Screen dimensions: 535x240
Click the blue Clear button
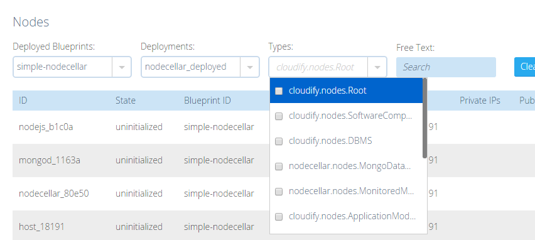click(x=525, y=67)
